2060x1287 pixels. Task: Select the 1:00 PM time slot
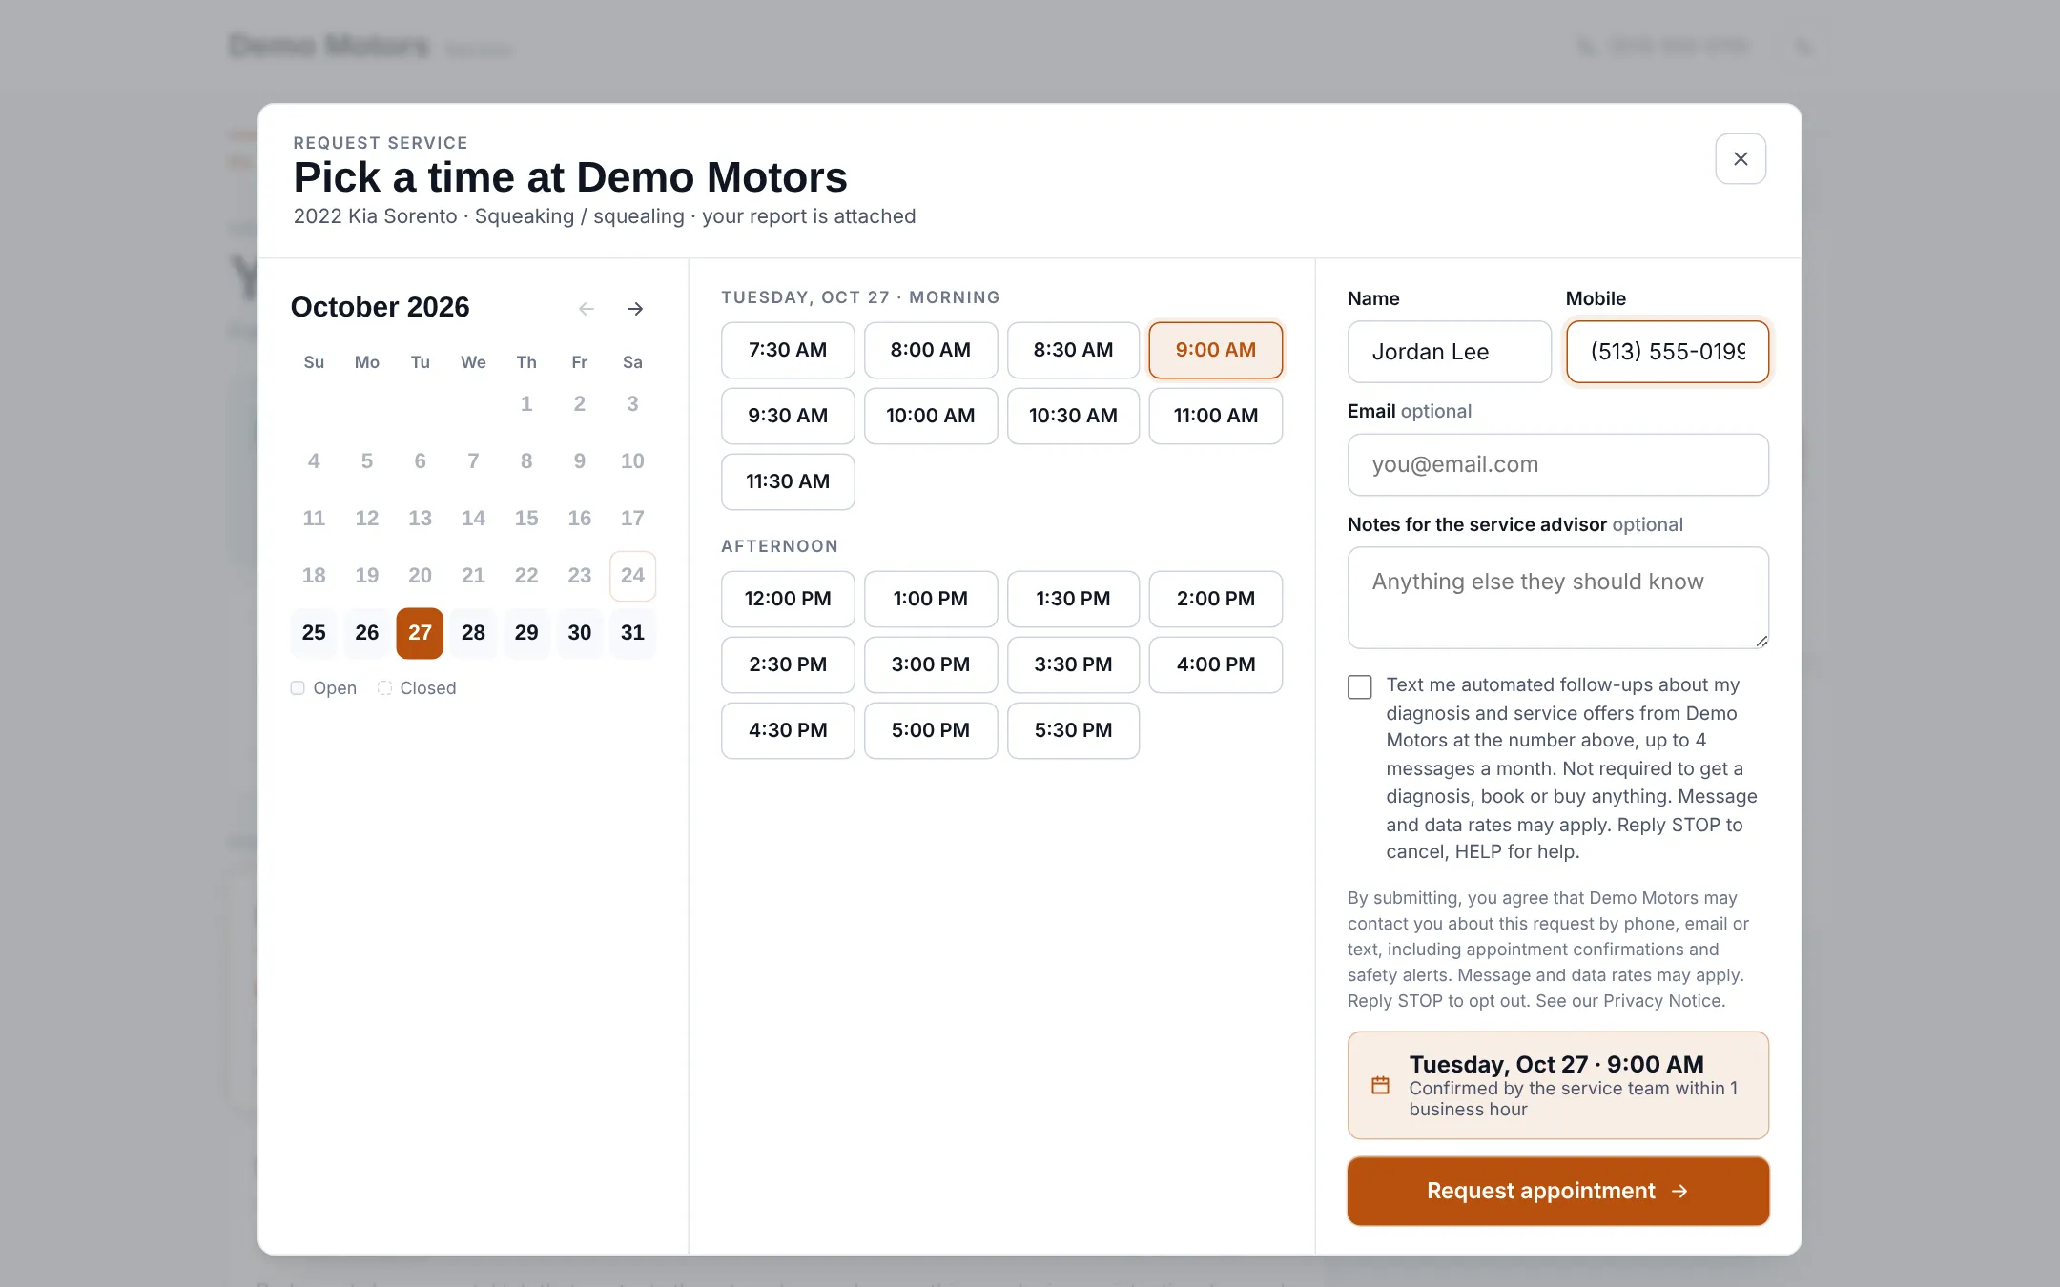[931, 599]
